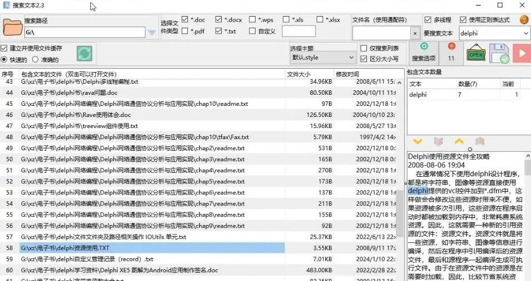Screen dimensions: 531x281
Task: Open the folder browse icon for search path
Action: [12, 27]
